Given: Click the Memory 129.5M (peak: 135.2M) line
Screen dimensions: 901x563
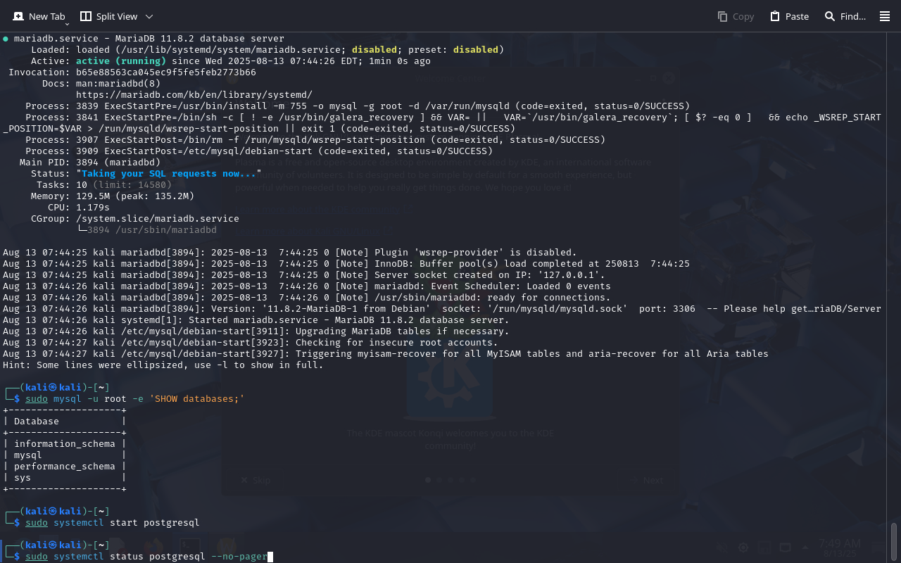Looking at the screenshot, I should pyautogui.click(x=113, y=196).
